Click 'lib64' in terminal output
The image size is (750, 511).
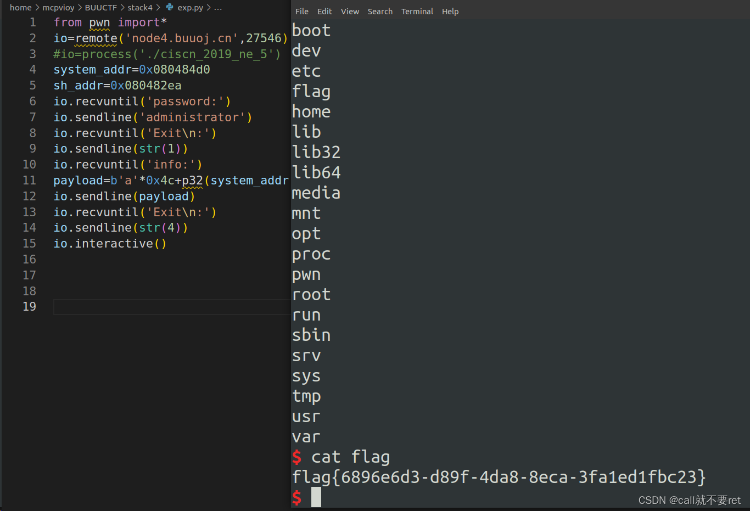pos(316,172)
